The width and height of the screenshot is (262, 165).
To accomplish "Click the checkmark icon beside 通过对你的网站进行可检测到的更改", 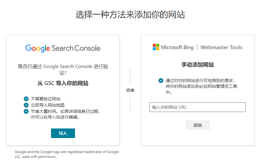I will (x=161, y=81).
